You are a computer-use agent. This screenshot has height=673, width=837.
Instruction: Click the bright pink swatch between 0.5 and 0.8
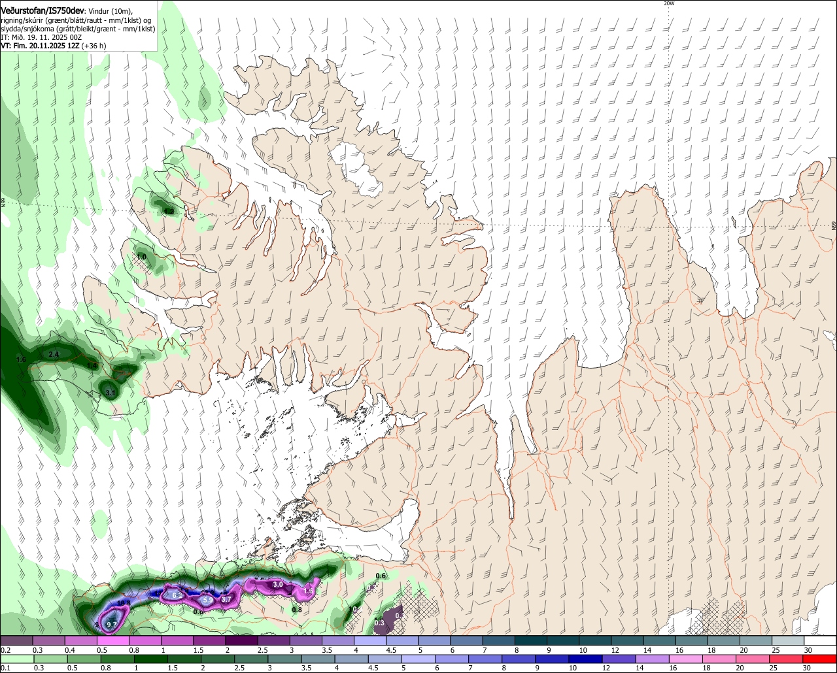click(112, 640)
